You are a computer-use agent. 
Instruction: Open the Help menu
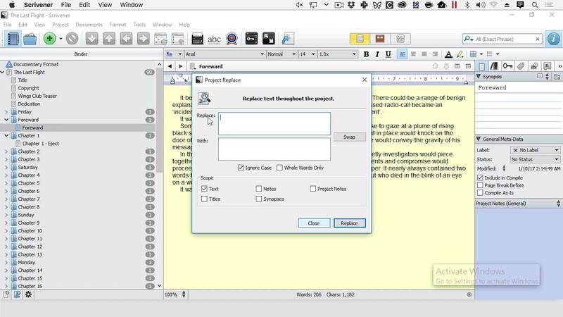click(x=184, y=25)
